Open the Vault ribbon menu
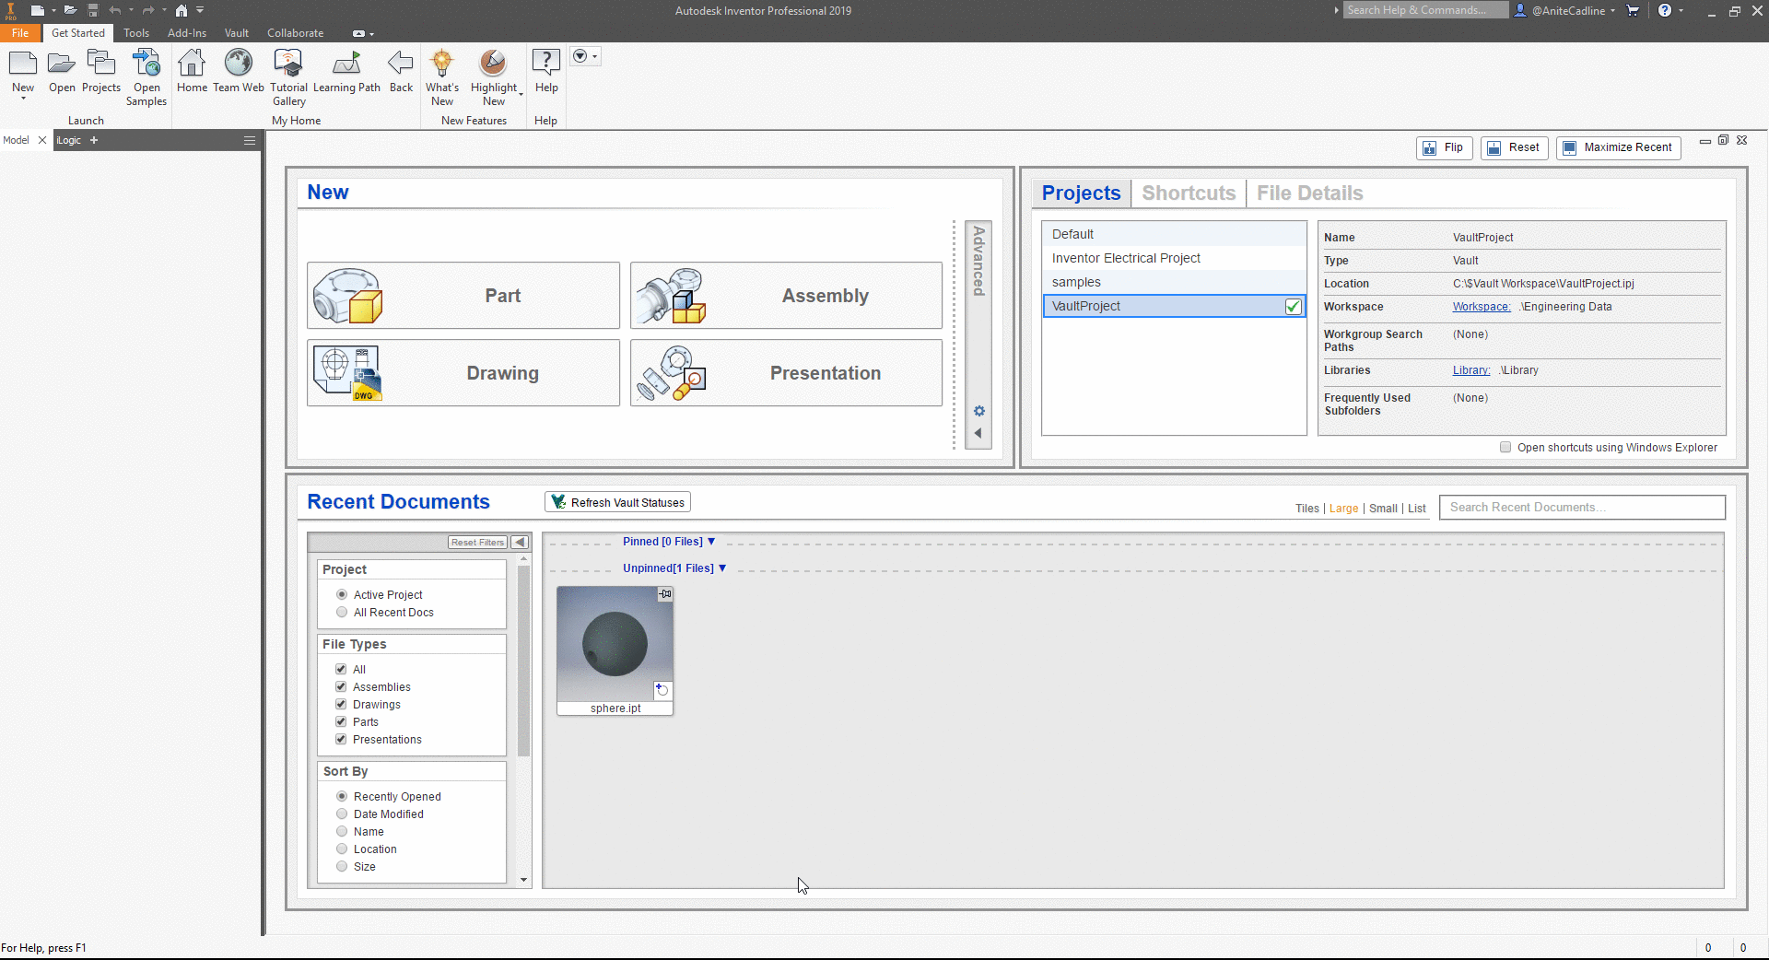1769x960 pixels. coord(236,32)
